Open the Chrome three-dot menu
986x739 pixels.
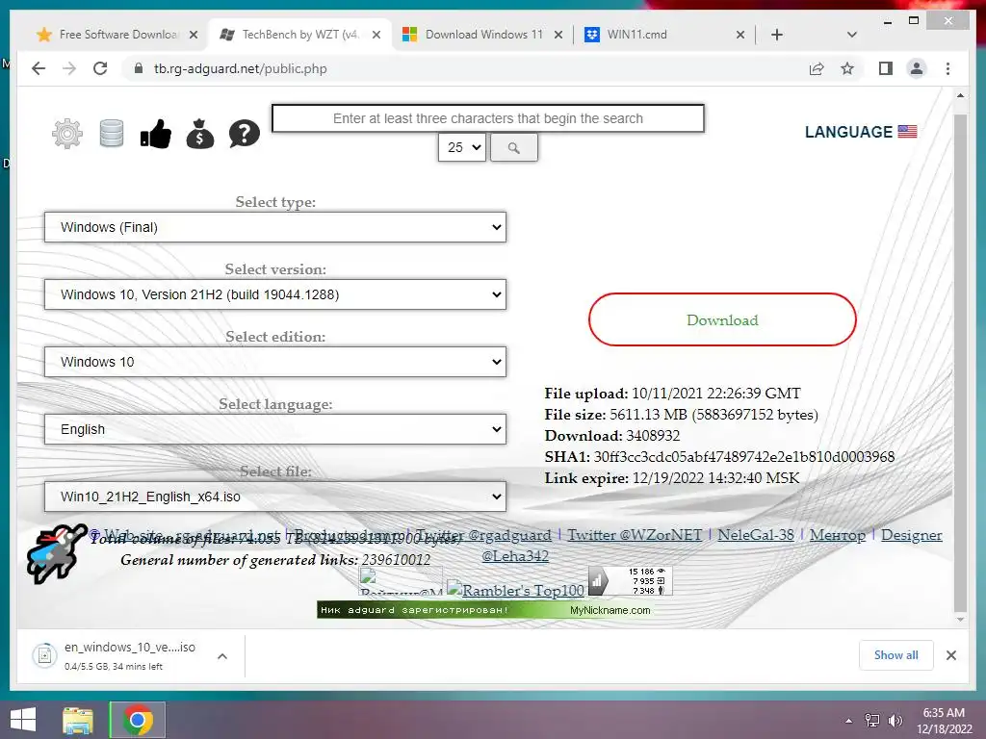tap(947, 68)
